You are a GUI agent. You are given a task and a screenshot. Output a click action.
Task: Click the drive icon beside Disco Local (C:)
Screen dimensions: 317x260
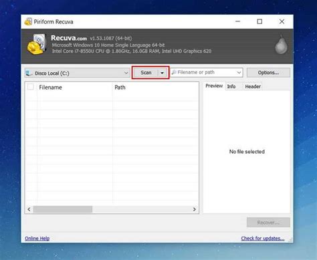[29, 73]
